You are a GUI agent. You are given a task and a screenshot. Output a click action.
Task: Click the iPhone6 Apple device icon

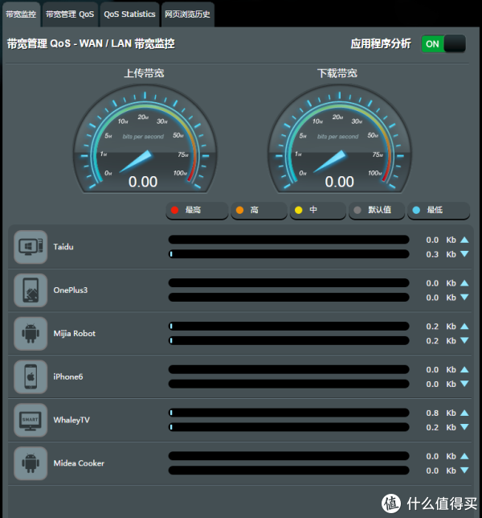[x=31, y=376]
